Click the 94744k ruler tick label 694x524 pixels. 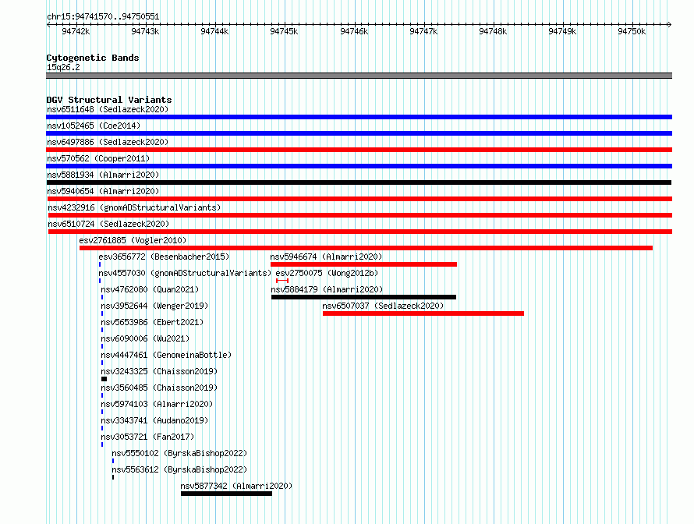(x=214, y=31)
